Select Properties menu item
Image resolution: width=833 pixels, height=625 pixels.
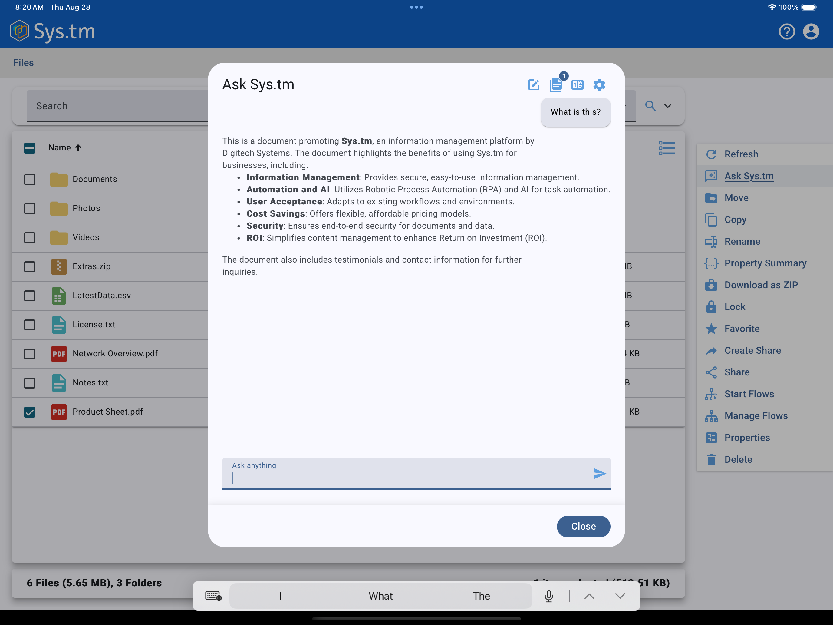tap(765, 438)
